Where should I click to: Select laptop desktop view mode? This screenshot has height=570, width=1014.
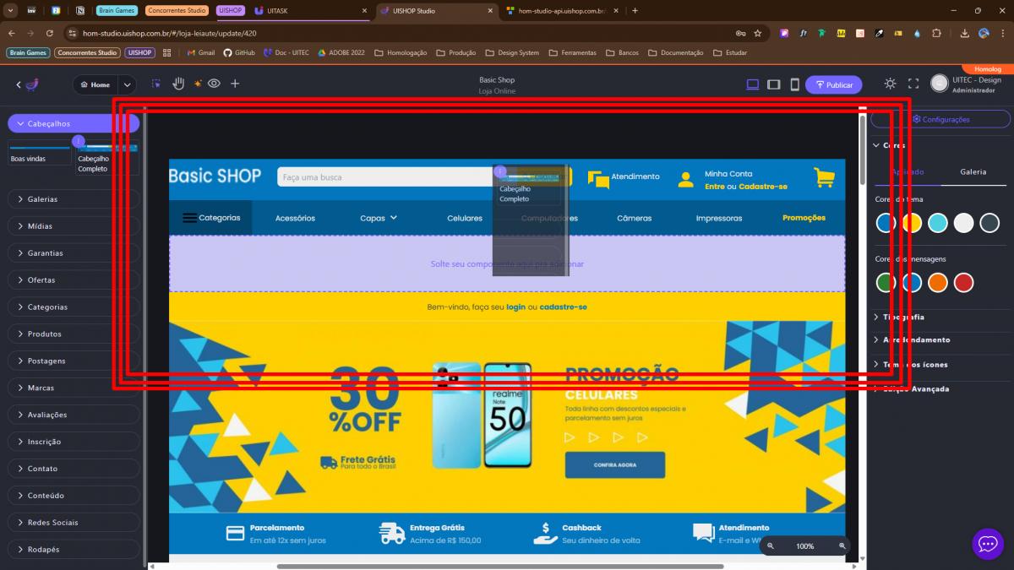752,84
